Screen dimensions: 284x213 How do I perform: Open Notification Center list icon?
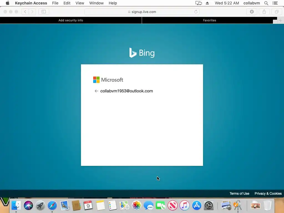pyautogui.click(x=275, y=3)
